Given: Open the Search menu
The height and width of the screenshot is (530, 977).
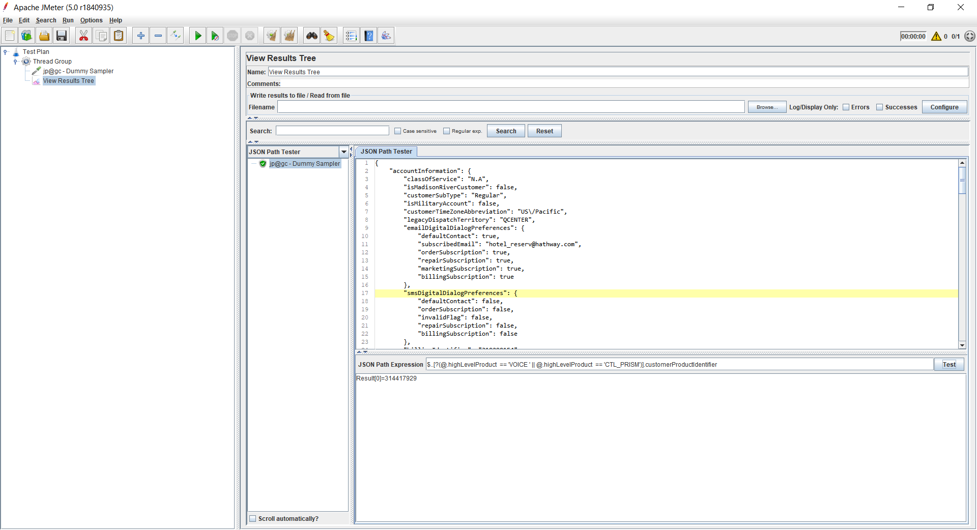Looking at the screenshot, I should [x=46, y=20].
